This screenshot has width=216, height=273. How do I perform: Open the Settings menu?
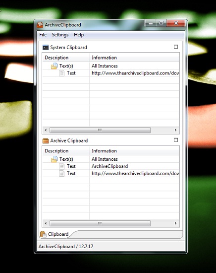[60, 35]
